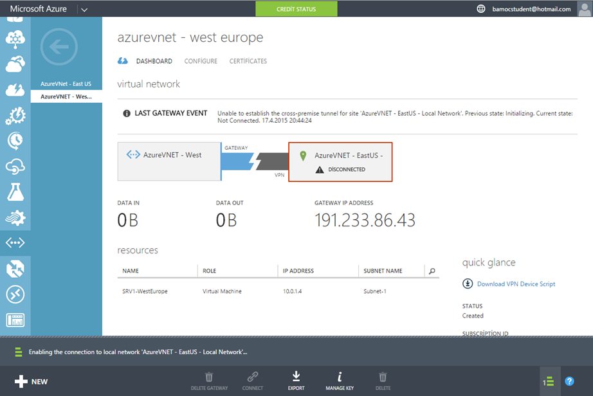Click the Connect button
The image size is (593, 396).
253,381
